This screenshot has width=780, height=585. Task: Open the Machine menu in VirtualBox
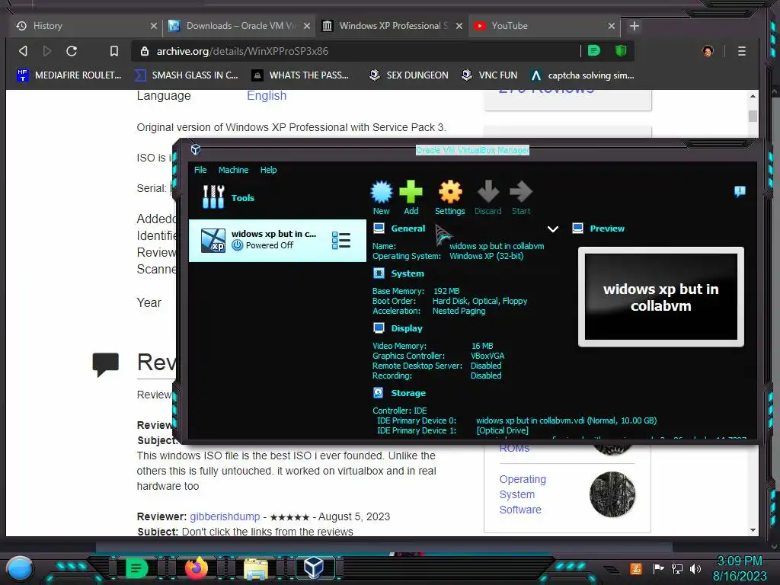(x=233, y=170)
